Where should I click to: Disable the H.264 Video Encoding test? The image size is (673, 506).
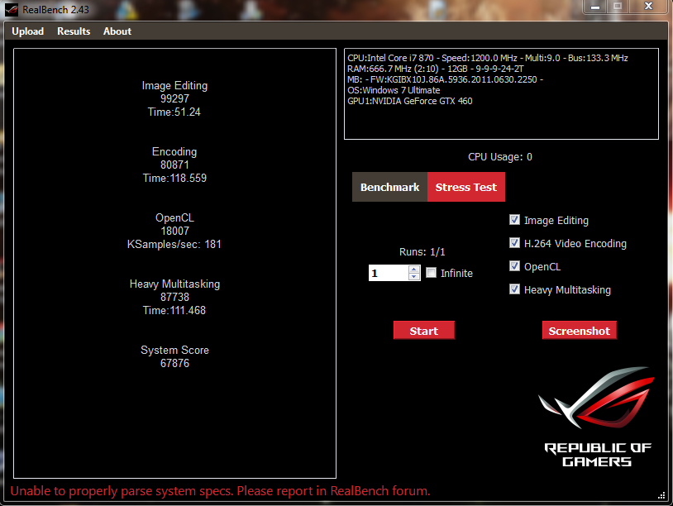point(515,243)
